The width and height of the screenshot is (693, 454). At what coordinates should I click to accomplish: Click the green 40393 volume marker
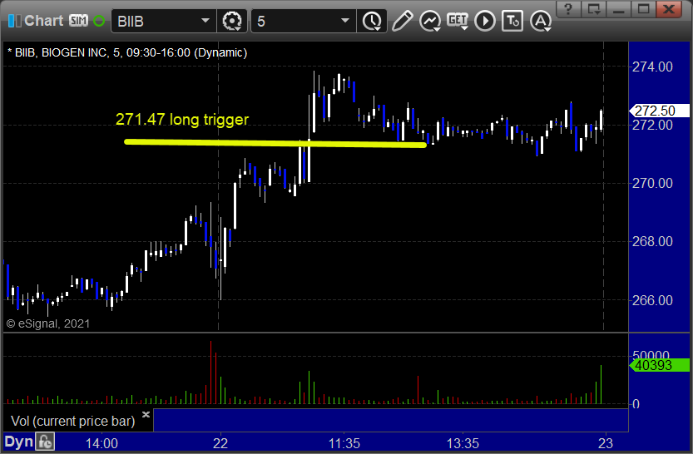coord(659,365)
